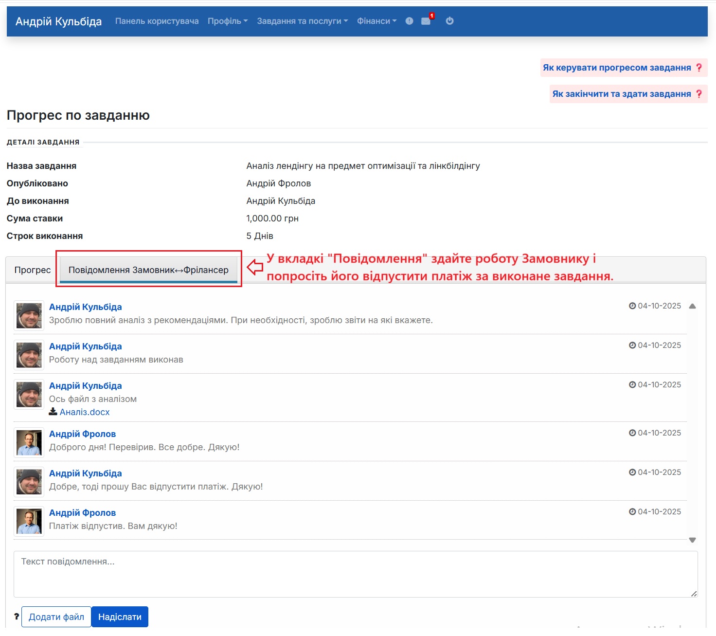Go to Панель користувача in navbar

point(157,21)
